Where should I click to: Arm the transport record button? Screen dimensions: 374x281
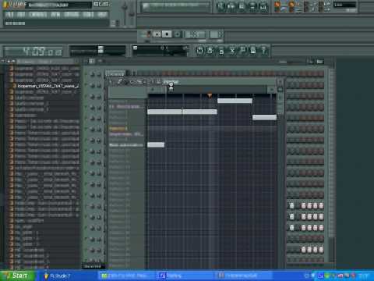(177, 34)
